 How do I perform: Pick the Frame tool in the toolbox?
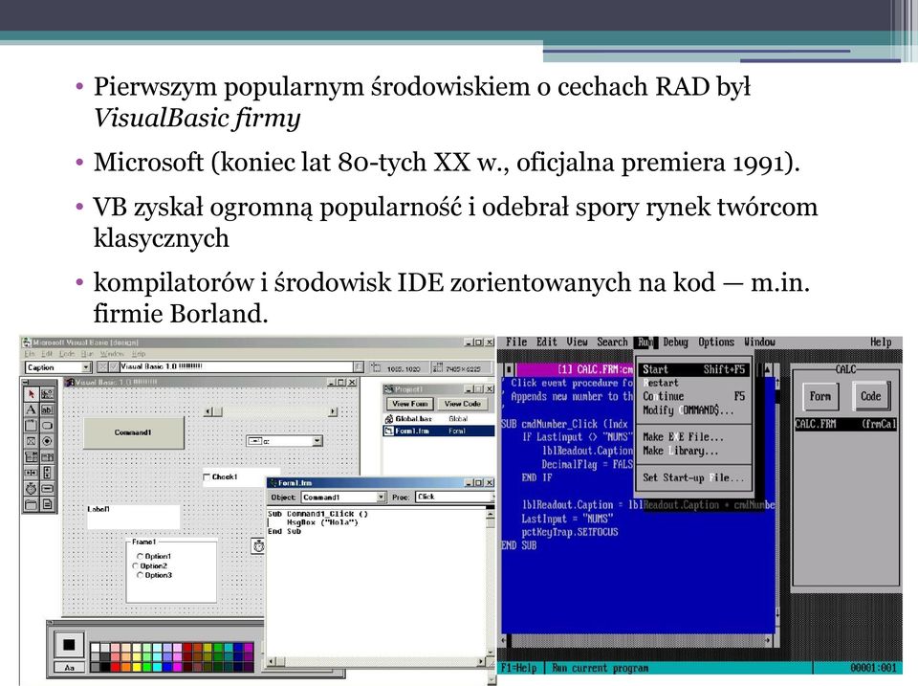pyautogui.click(x=31, y=426)
